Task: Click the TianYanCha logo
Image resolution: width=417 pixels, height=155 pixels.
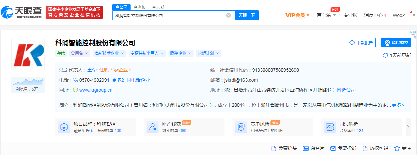Action: [22, 12]
